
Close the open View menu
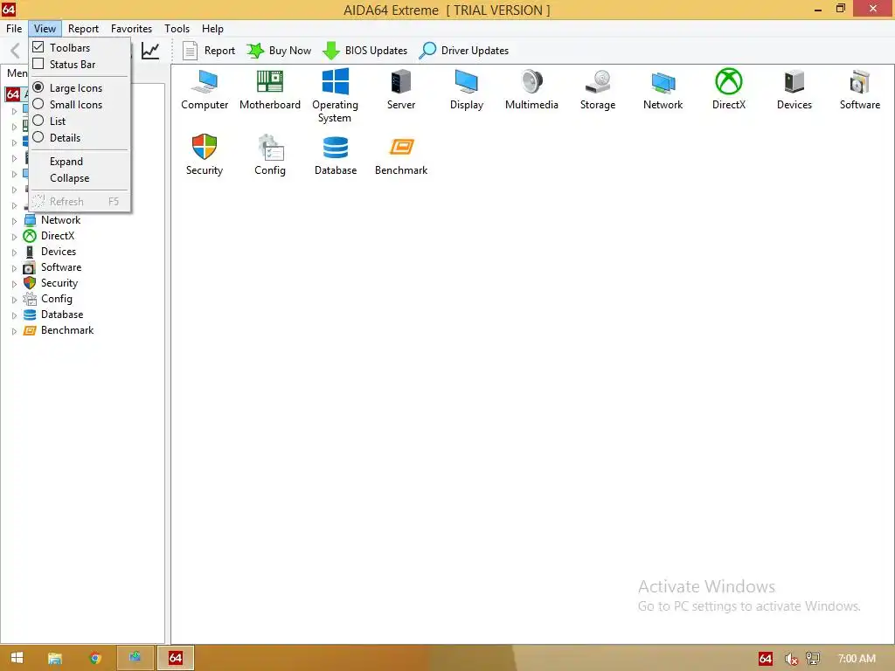(x=45, y=29)
